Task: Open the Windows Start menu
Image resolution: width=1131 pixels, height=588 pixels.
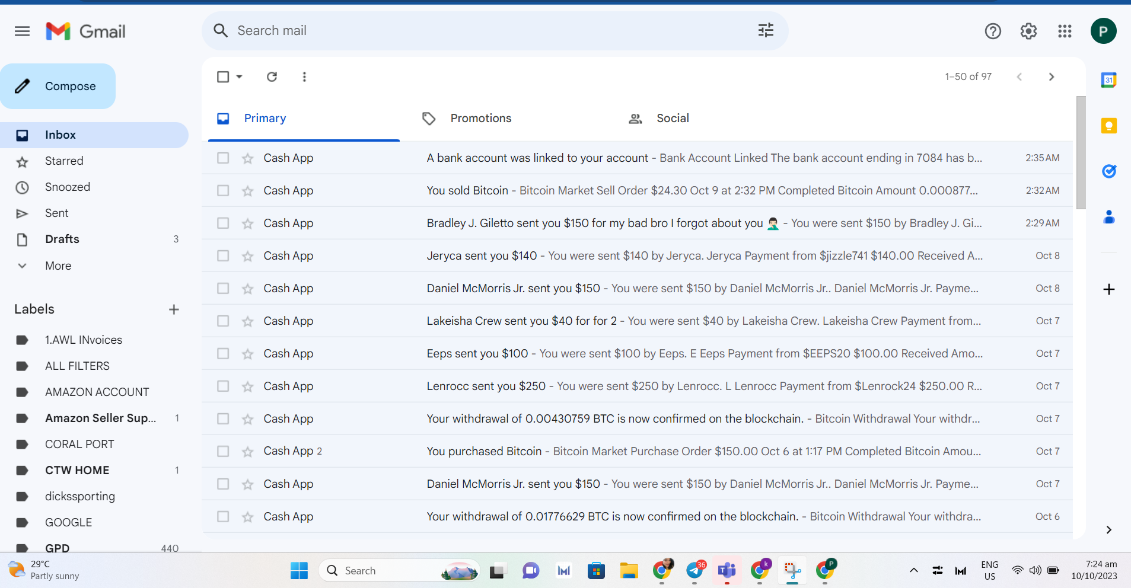Action: (x=299, y=570)
